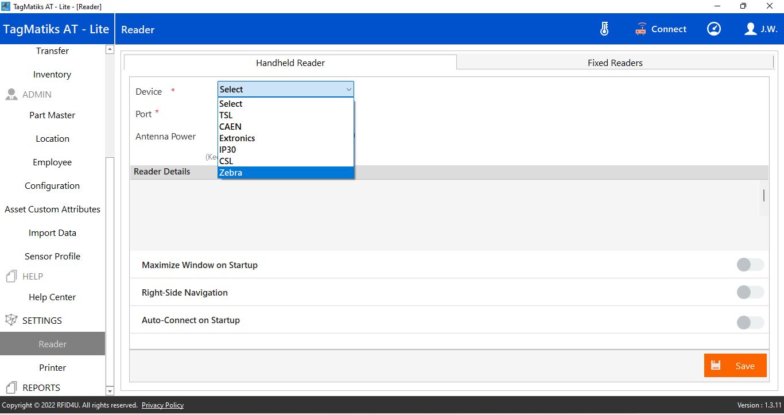Open the Privacy Policy link
Screen dimensions: 784x415
point(162,405)
